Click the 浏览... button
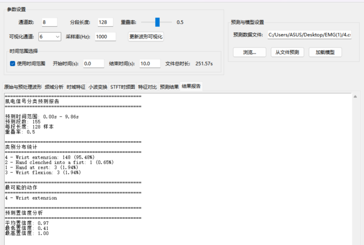This screenshot has width=364, height=245. pyautogui.click(x=249, y=52)
